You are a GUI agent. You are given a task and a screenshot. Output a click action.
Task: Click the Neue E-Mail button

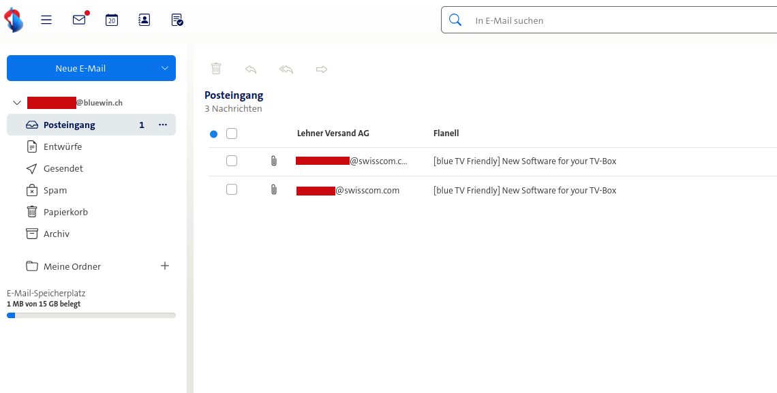[x=80, y=68]
